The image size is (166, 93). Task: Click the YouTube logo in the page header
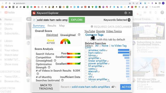pos(10,12)
